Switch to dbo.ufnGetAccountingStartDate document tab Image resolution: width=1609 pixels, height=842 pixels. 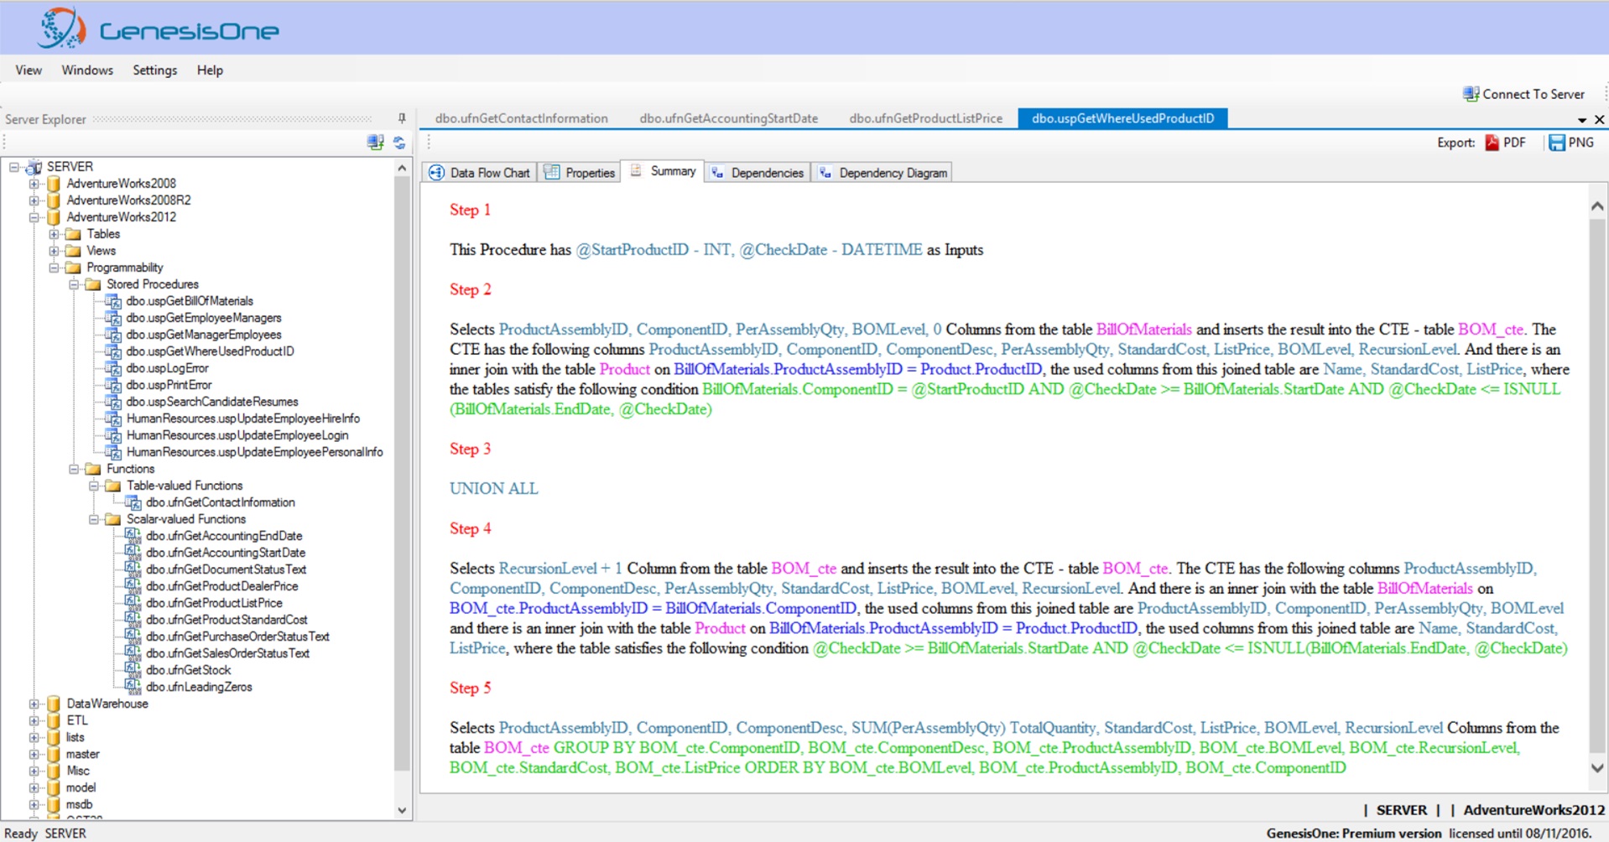click(x=728, y=118)
